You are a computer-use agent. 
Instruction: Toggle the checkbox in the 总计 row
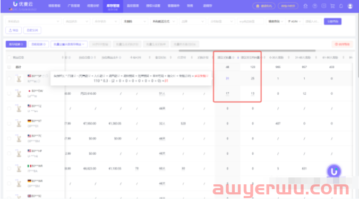point(9,67)
